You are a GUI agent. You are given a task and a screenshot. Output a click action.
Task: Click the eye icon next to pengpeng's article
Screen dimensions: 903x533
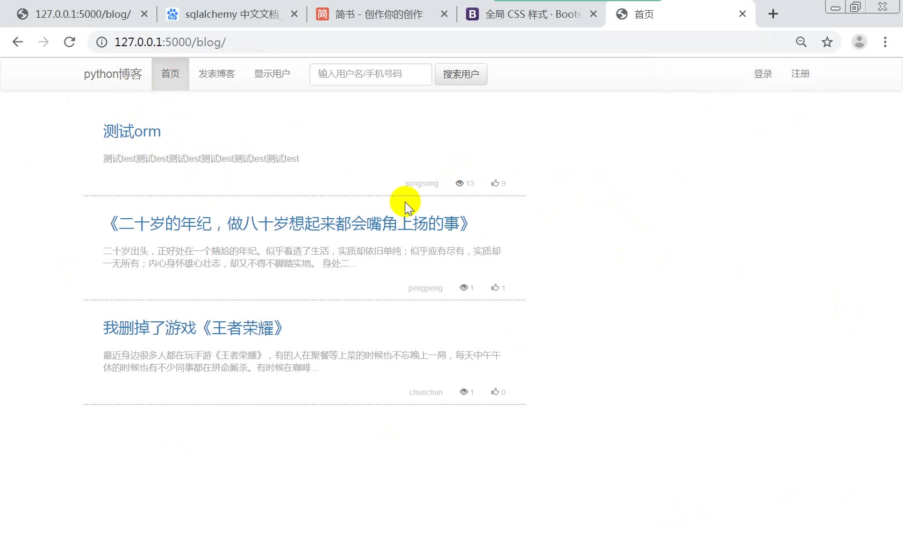point(463,287)
